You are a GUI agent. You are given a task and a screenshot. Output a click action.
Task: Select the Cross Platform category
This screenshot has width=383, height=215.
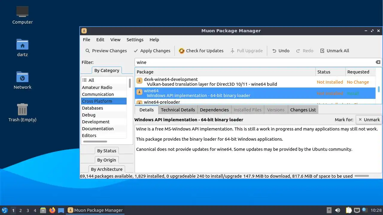104,101
